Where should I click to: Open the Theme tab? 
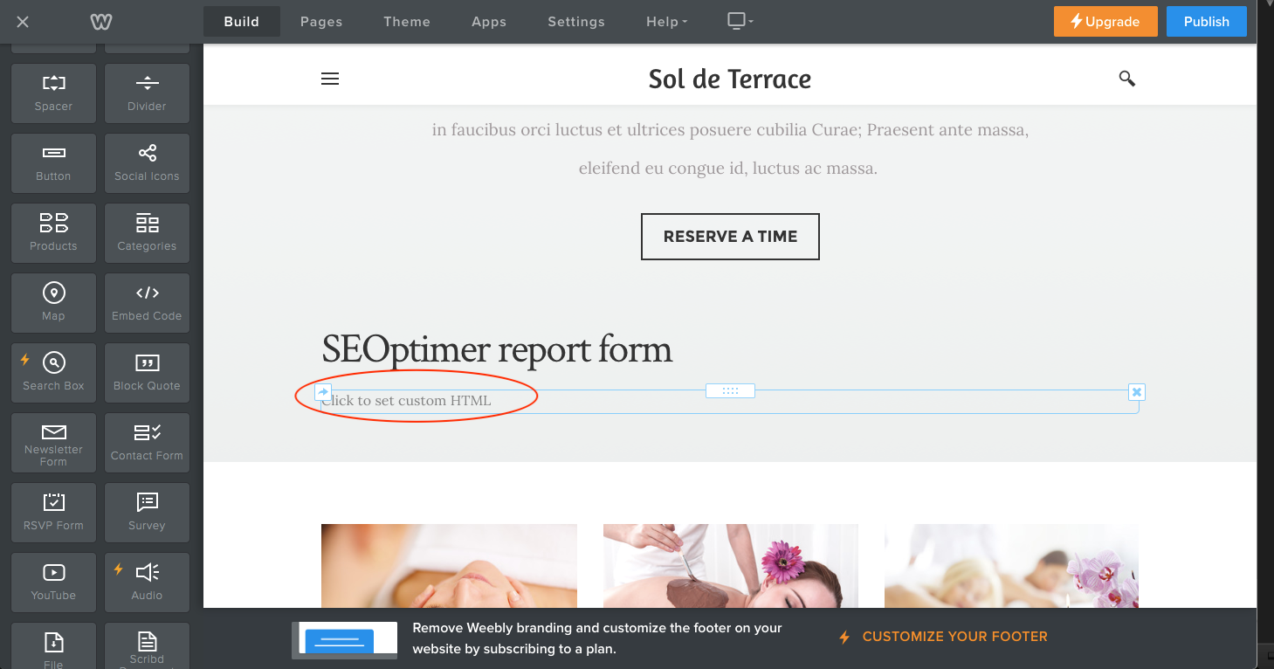click(407, 22)
